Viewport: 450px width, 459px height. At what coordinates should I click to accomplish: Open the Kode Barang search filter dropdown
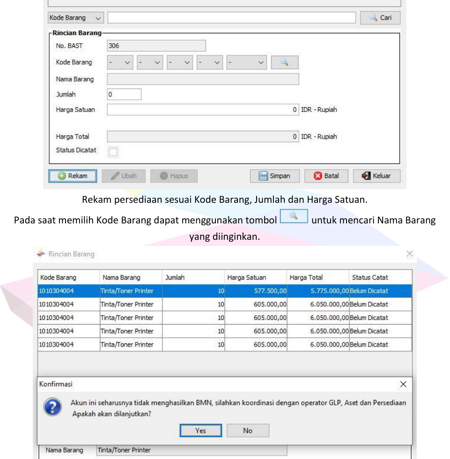(76, 18)
